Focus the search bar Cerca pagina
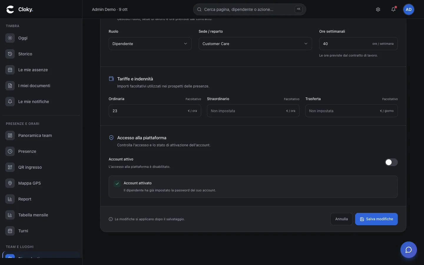The image size is (424, 265). (250, 9)
